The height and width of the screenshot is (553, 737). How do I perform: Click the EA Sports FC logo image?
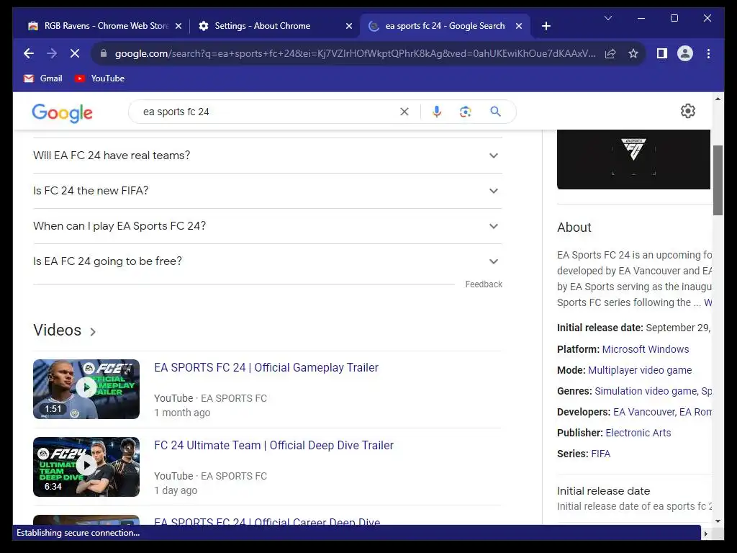[x=633, y=159]
